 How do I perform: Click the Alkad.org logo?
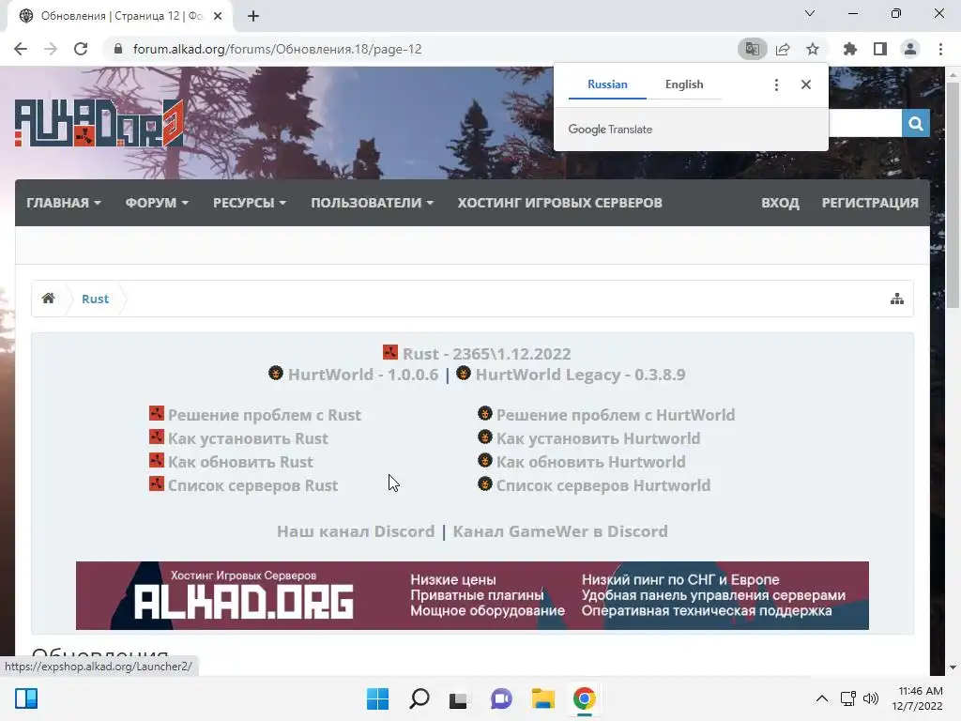tap(99, 123)
